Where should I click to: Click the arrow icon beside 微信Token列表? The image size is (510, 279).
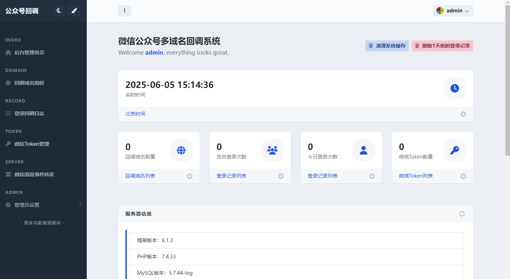coord(463,176)
